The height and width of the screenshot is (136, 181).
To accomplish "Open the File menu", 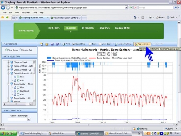I will point(5,13).
